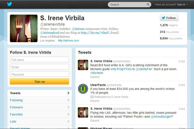Click the Password field
194x129 pixels.
(x=40, y=74)
